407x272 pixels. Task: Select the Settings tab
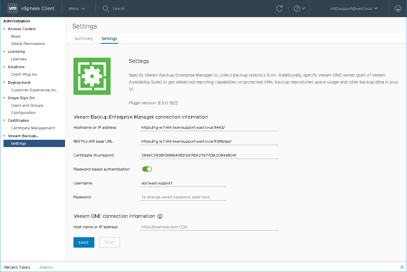pos(109,39)
